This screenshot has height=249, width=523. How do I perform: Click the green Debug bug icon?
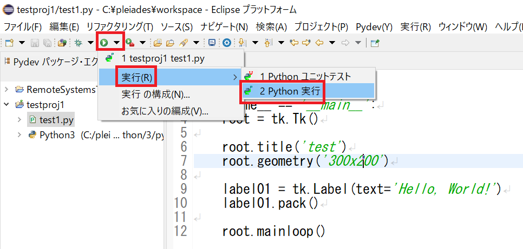coord(79,43)
